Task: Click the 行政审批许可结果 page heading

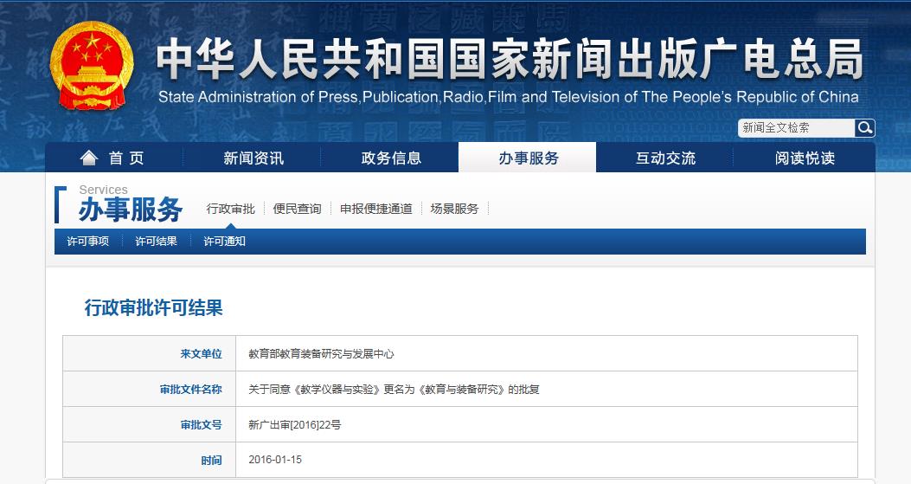Action: [x=153, y=307]
